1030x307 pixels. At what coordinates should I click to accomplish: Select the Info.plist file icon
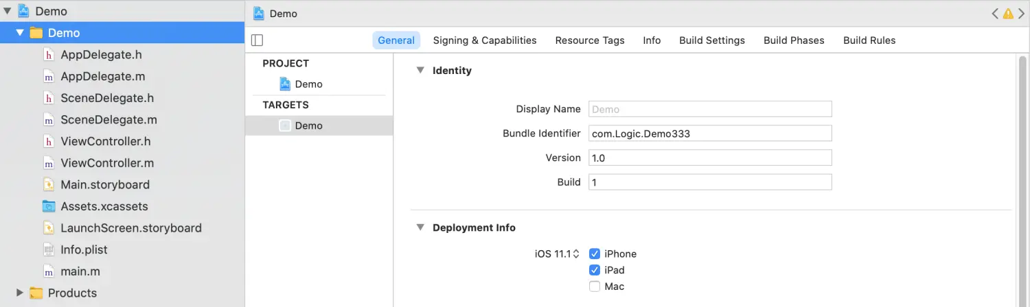(x=49, y=250)
